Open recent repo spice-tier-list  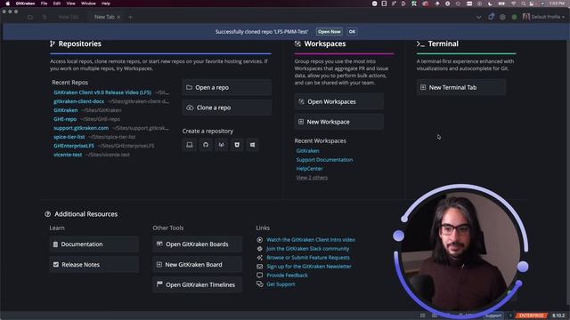coord(69,137)
